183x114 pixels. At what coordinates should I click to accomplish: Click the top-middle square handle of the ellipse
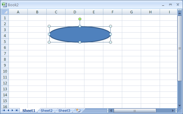coord(80,26)
